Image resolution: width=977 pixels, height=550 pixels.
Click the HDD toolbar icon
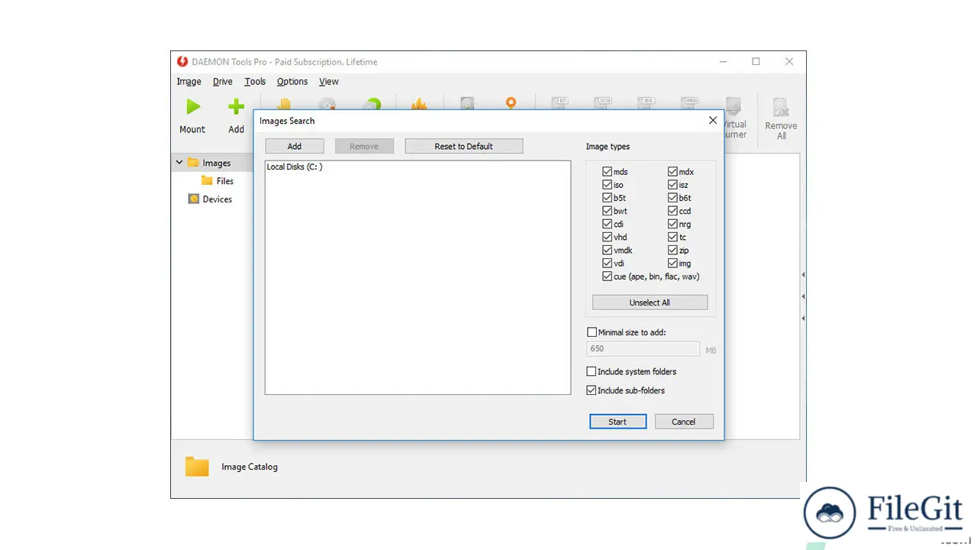(x=690, y=102)
